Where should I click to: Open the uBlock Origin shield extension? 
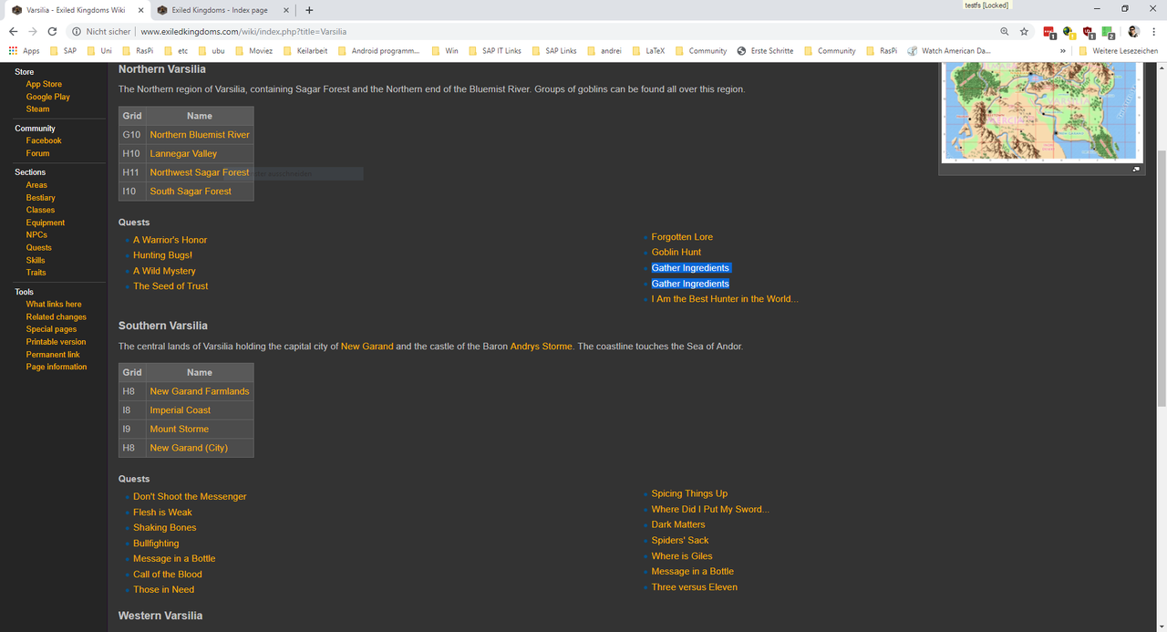[x=1088, y=32]
